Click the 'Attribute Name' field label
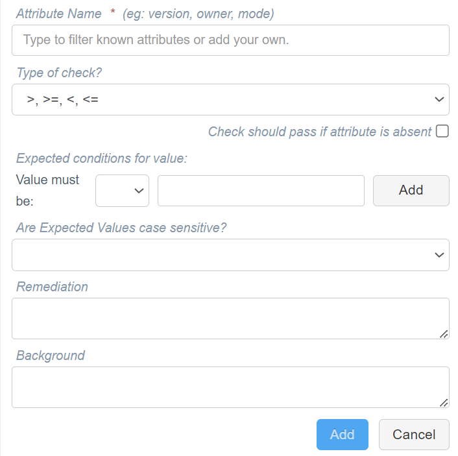The height and width of the screenshot is (456, 458). pos(59,14)
